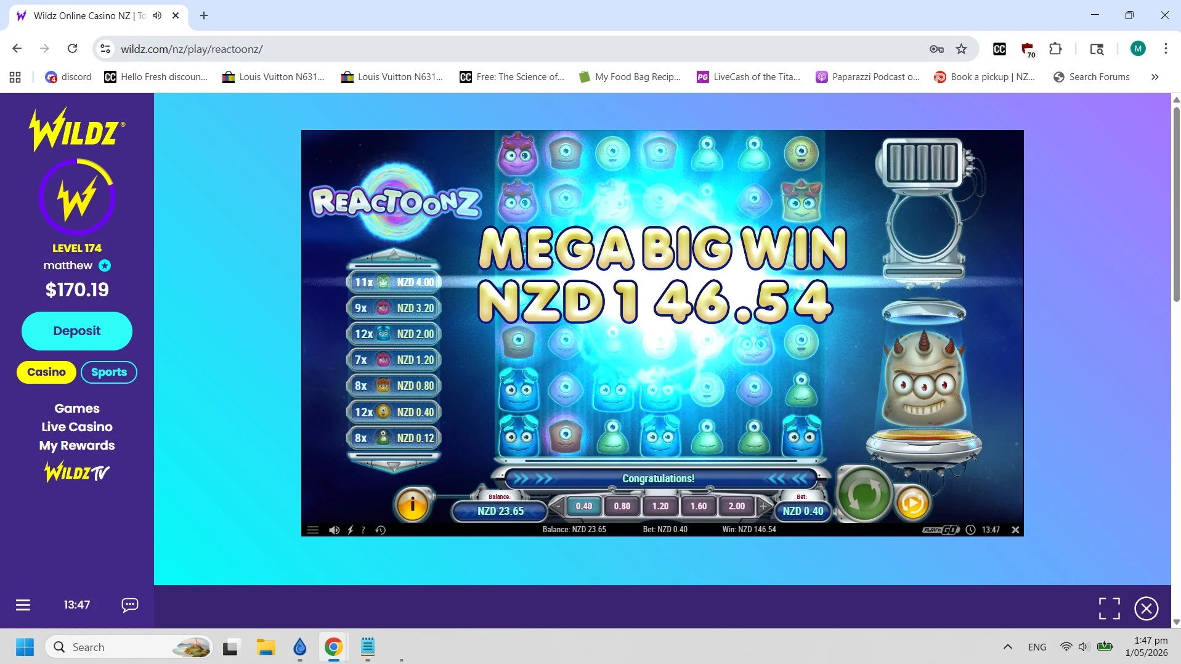Screen dimensions: 1181x664
Task: Go back to the previous page
Action: 17,49
